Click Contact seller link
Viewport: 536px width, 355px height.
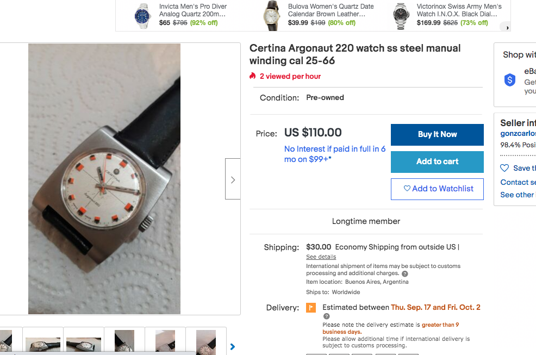518,182
